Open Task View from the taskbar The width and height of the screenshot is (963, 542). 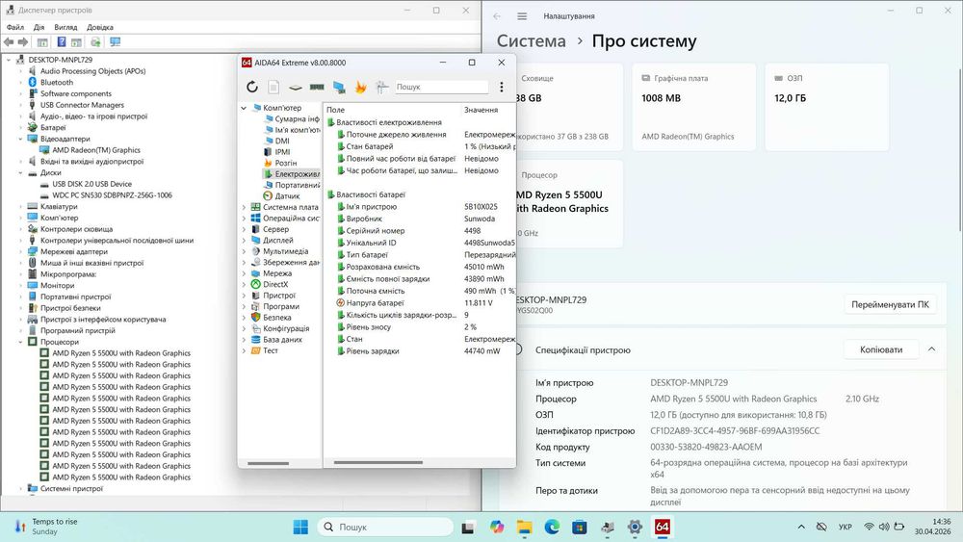click(468, 527)
